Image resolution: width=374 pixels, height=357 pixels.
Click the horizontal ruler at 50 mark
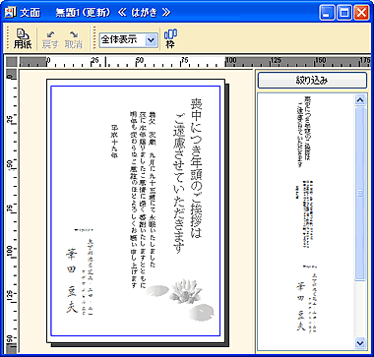coord(140,61)
